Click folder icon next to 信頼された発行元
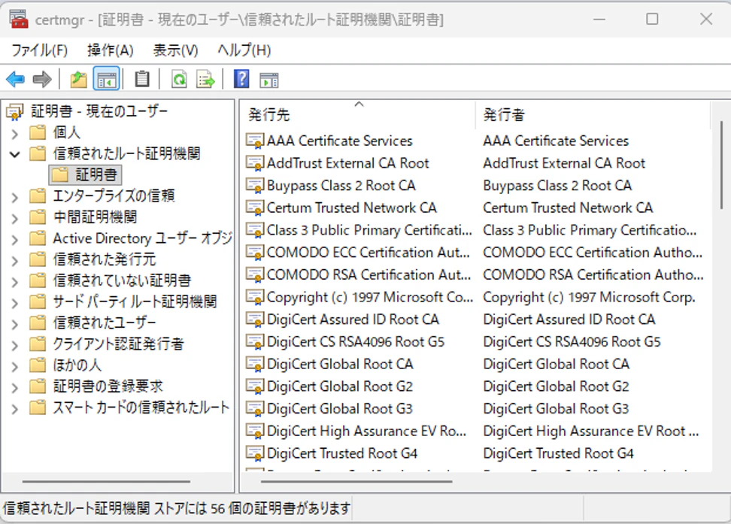The image size is (731, 524). point(38,259)
